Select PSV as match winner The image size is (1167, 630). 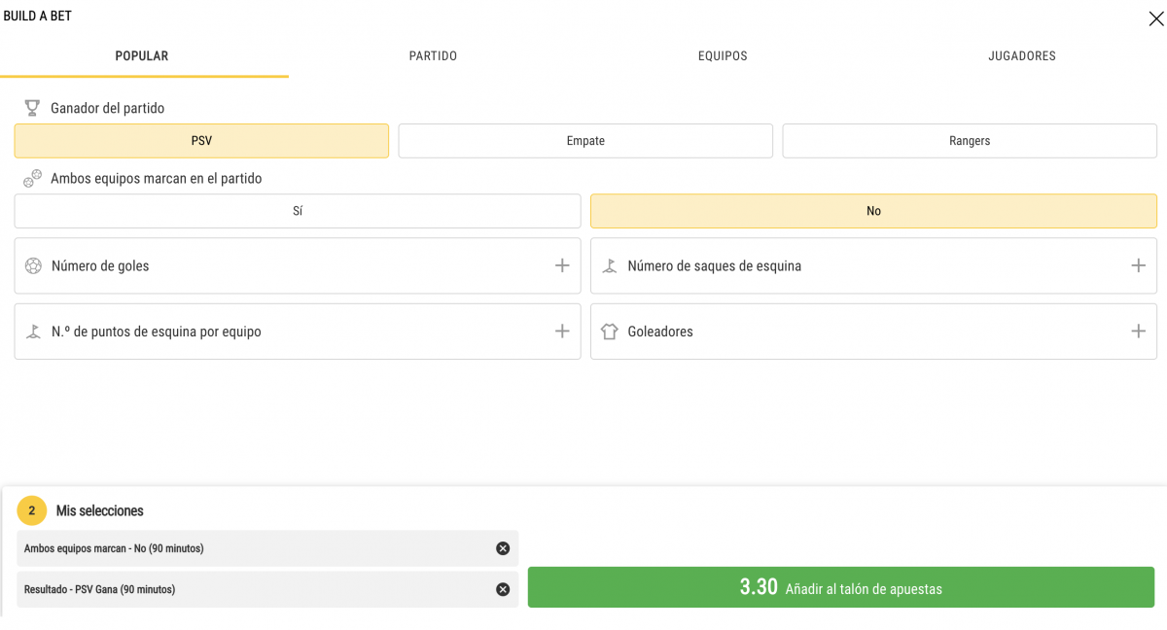click(x=201, y=141)
